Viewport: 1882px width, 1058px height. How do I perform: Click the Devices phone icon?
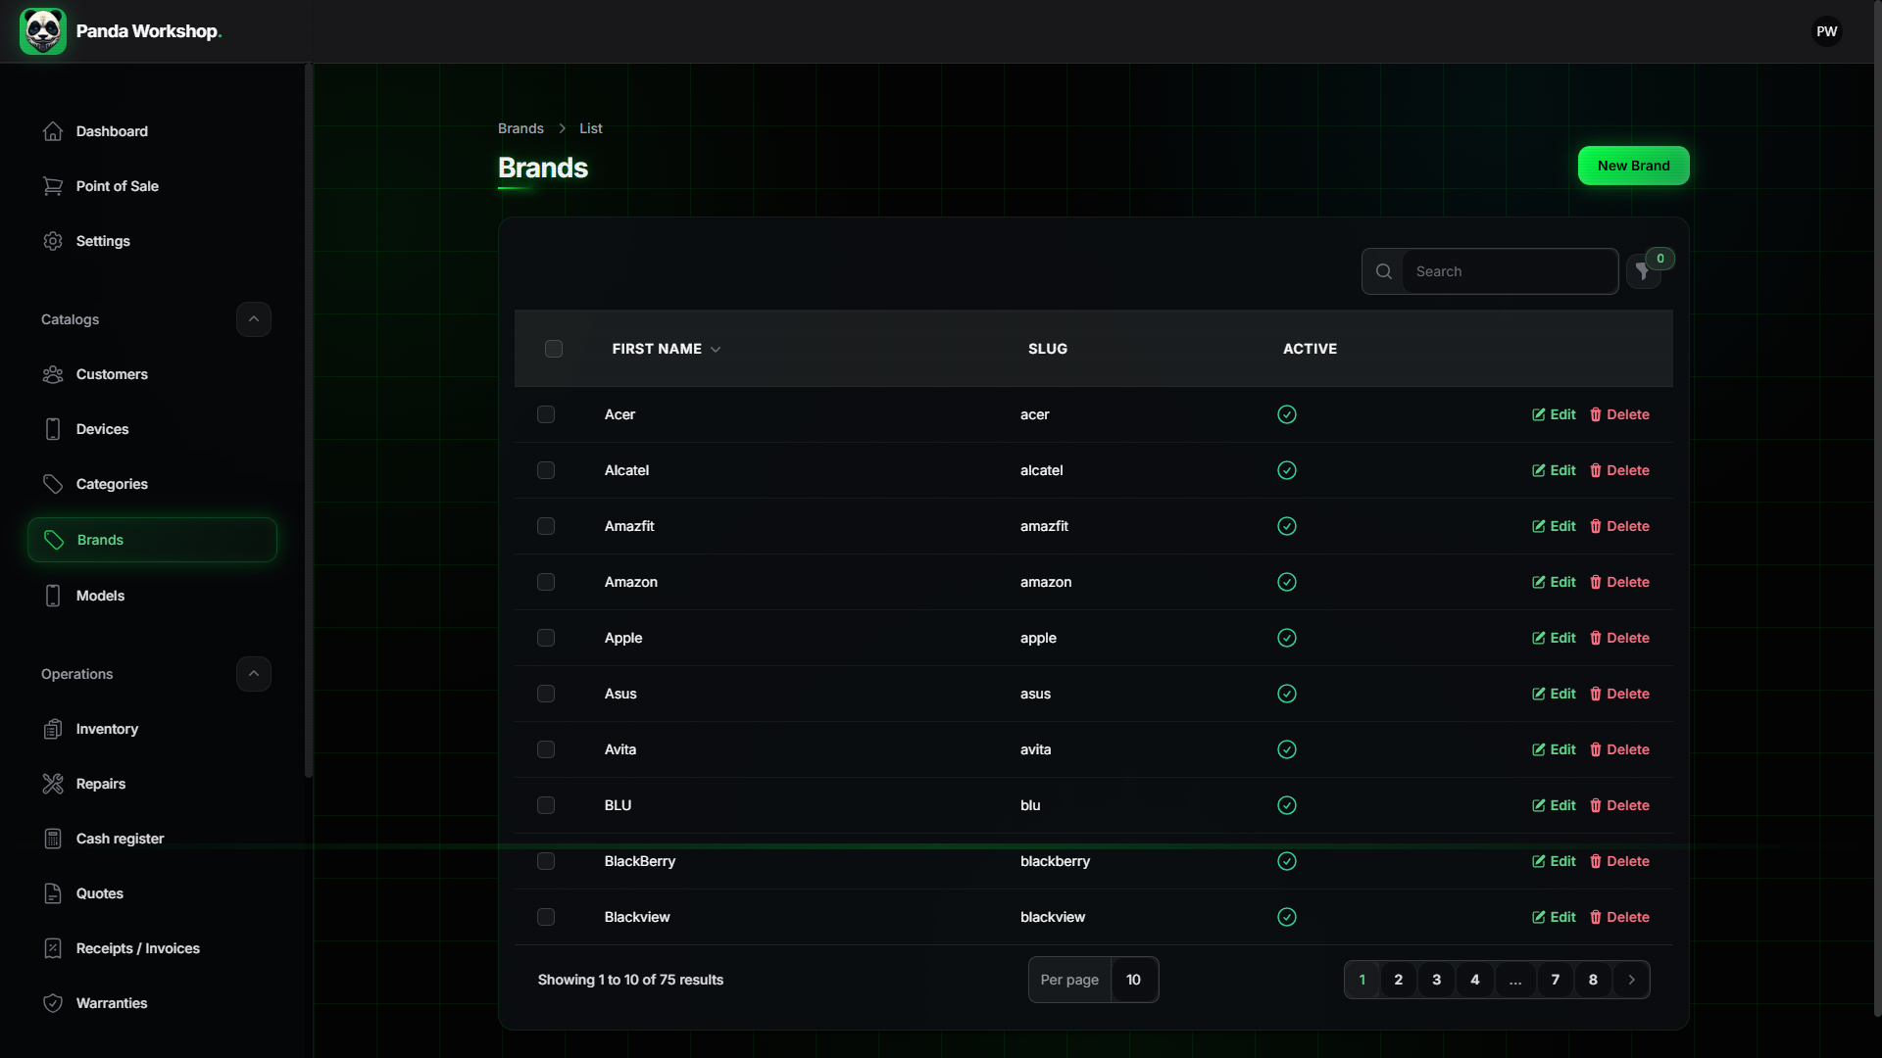pos(53,429)
